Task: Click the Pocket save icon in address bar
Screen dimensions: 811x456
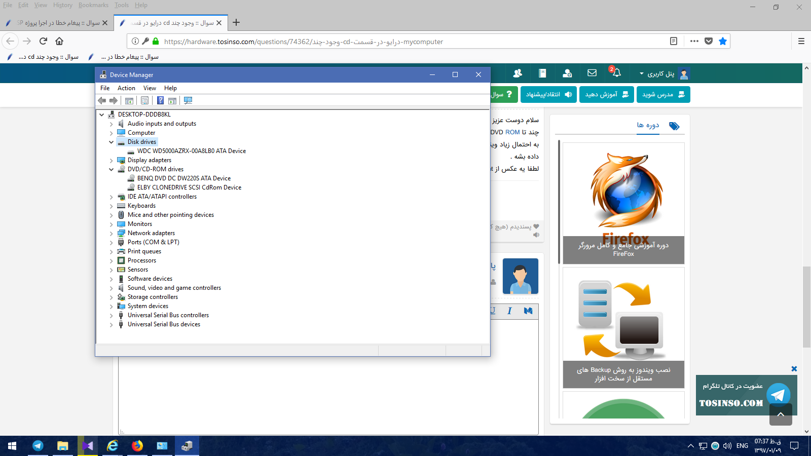Action: pyautogui.click(x=709, y=41)
